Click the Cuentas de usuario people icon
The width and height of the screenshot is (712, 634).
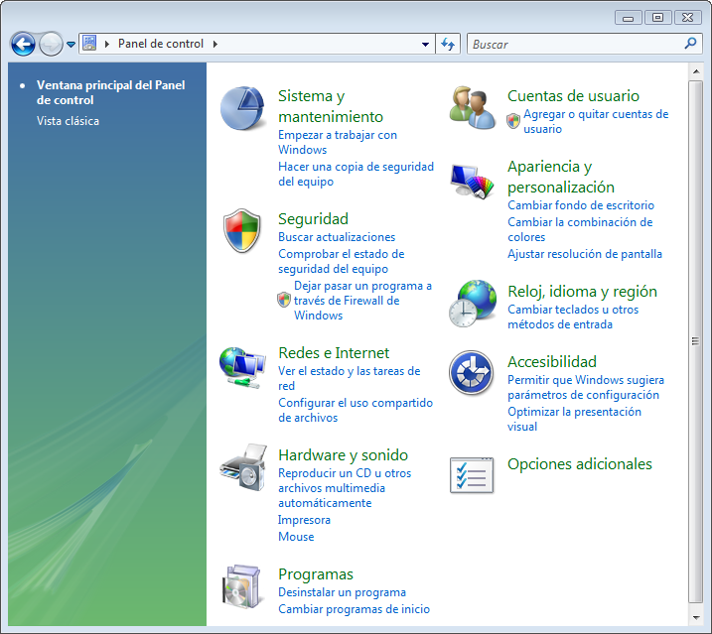point(473,107)
